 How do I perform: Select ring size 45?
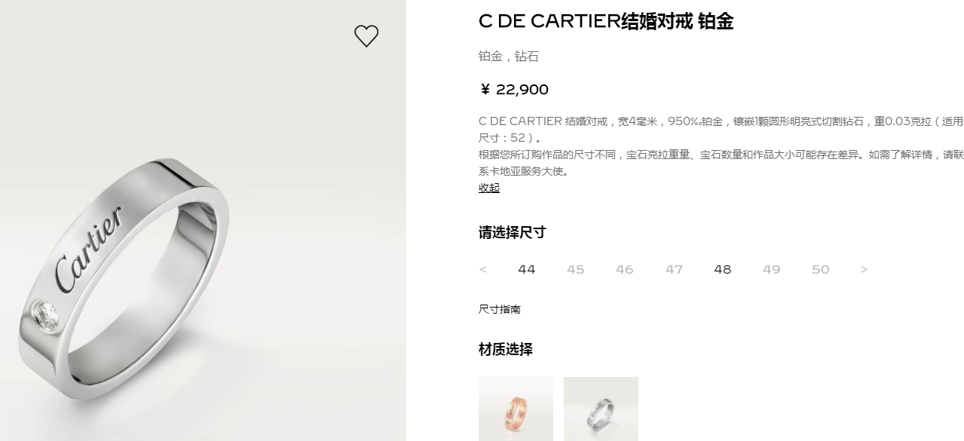(576, 270)
